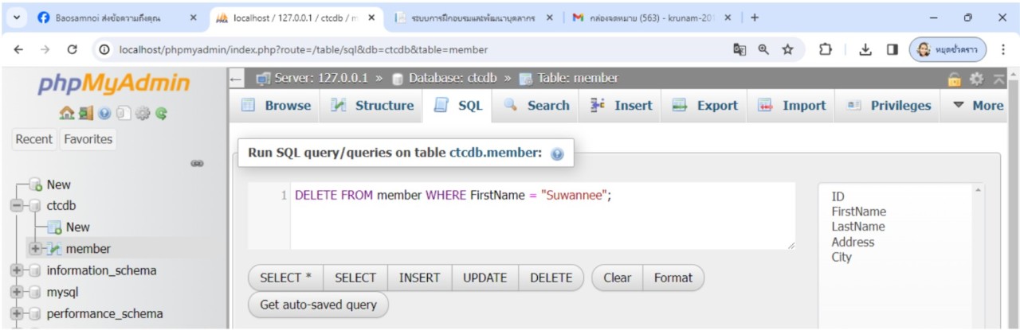1020x330 pixels.
Task: Open the Export tab
Action: tap(705, 106)
